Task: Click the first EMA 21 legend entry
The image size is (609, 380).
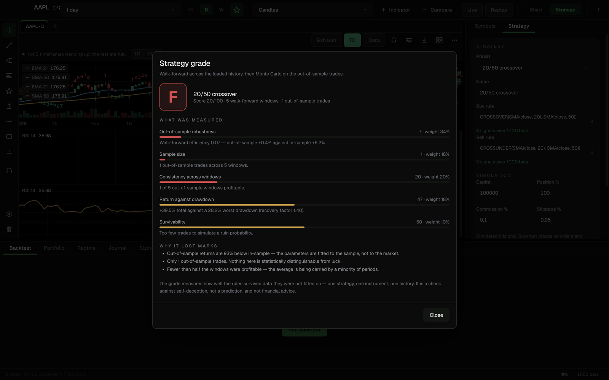Action: [45, 68]
